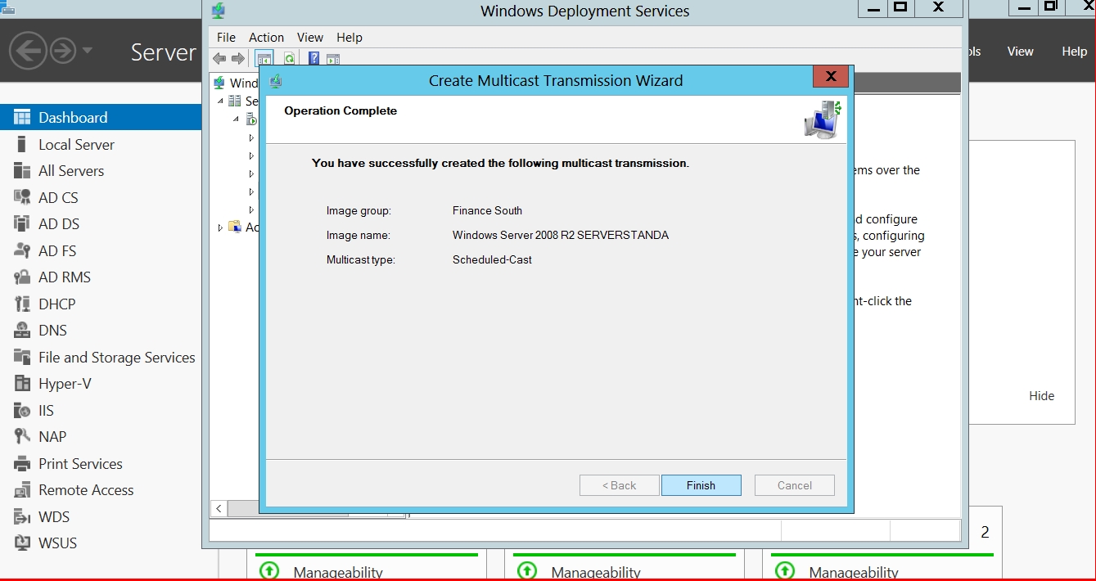Open the Server Manager View menu
This screenshot has height=581, width=1096.
tap(1020, 52)
